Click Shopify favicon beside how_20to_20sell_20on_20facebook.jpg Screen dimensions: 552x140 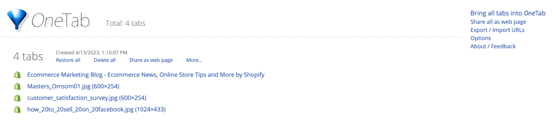pyautogui.click(x=17, y=109)
